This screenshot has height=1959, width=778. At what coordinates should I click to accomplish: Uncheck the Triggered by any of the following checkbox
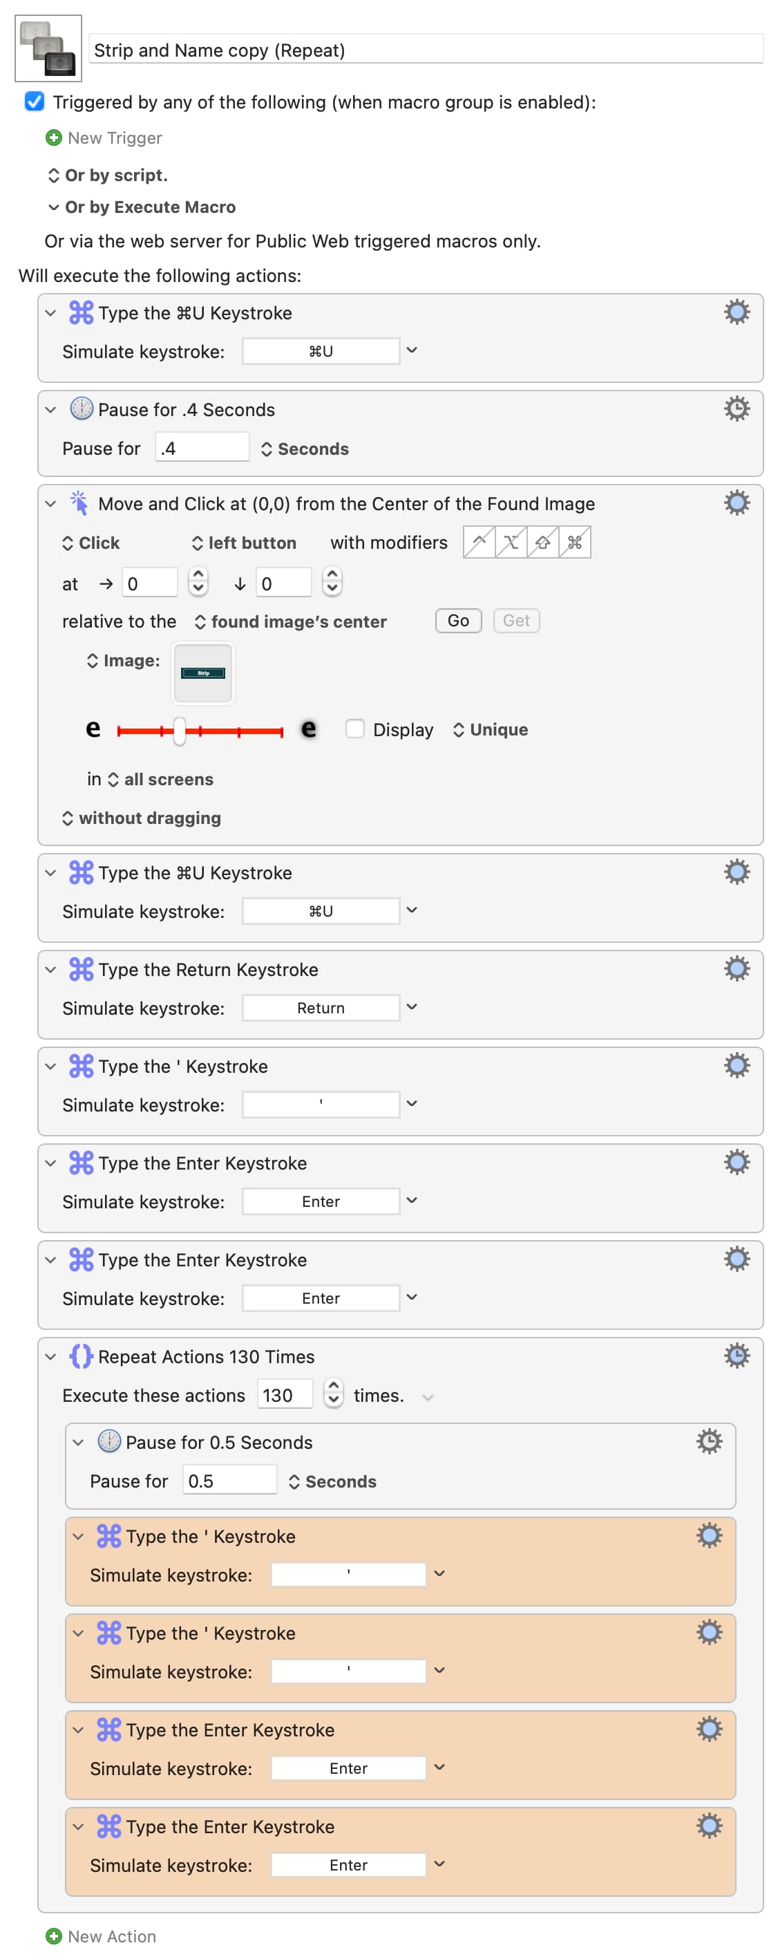35,101
